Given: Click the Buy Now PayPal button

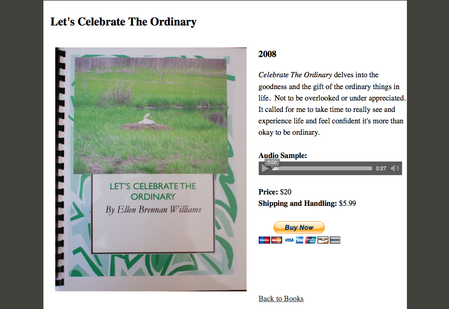Looking at the screenshot, I should pyautogui.click(x=299, y=228).
